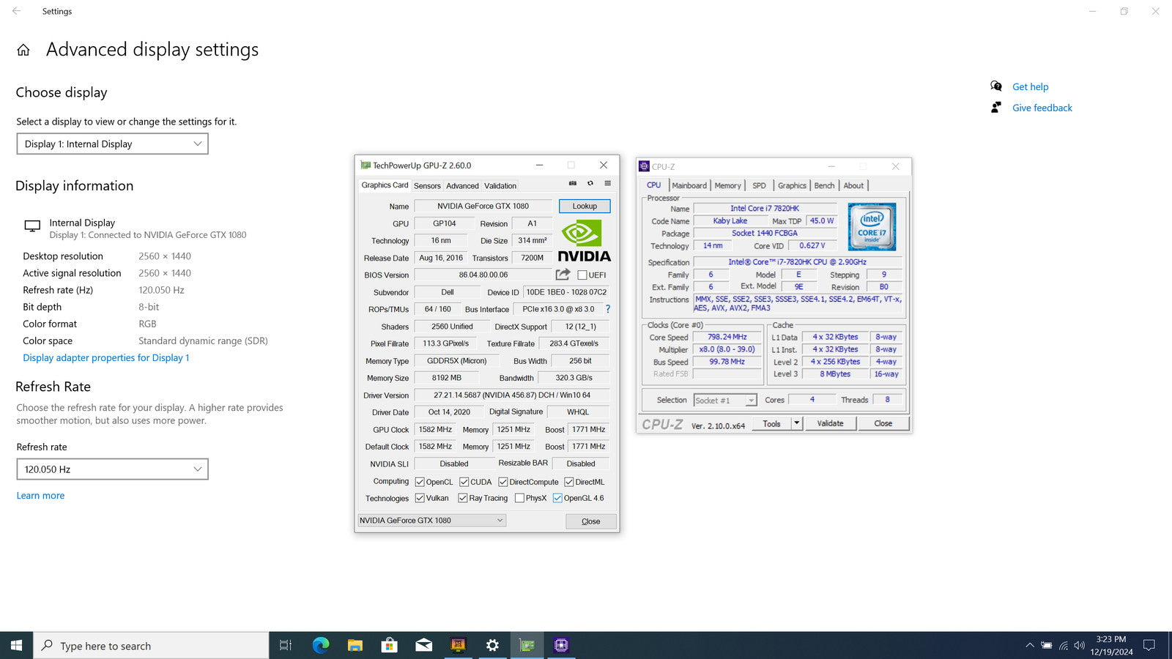
Task: Switch to the Memory tab in CPU-Z
Action: (727, 186)
